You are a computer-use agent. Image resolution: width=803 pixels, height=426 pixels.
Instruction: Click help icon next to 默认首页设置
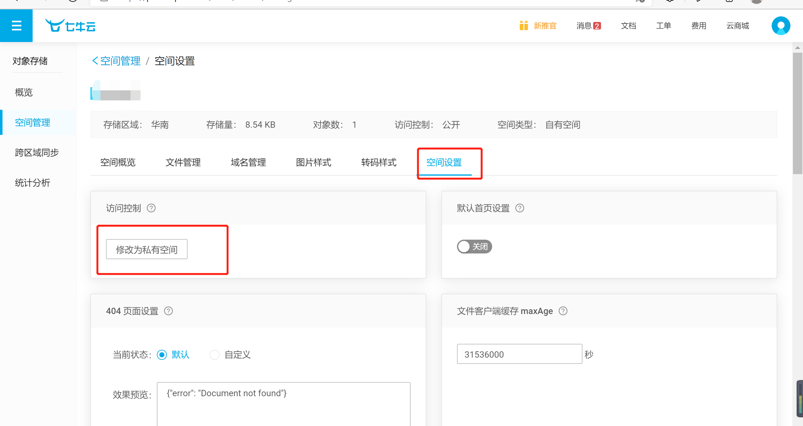pyautogui.click(x=520, y=208)
